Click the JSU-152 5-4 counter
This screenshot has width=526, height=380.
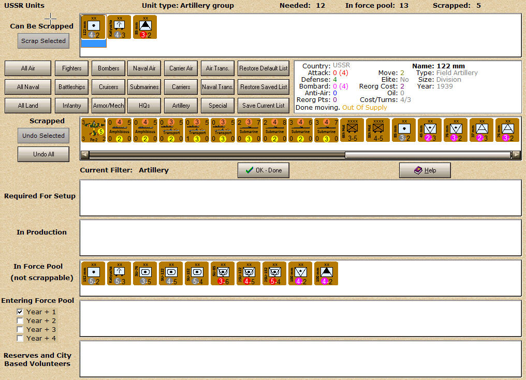tap(274, 274)
